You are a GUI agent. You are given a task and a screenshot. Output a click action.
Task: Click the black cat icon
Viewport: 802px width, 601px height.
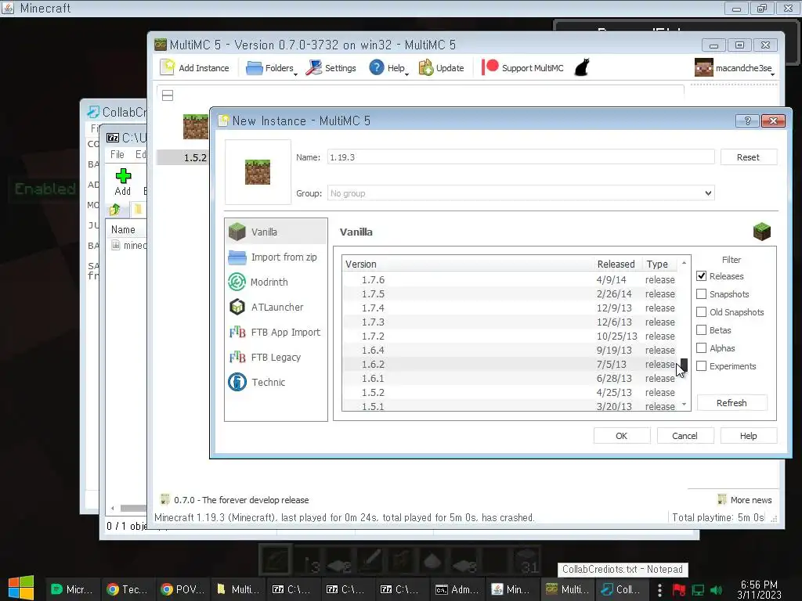point(582,67)
